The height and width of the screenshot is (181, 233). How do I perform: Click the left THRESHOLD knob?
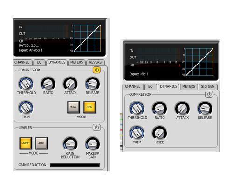26,84
